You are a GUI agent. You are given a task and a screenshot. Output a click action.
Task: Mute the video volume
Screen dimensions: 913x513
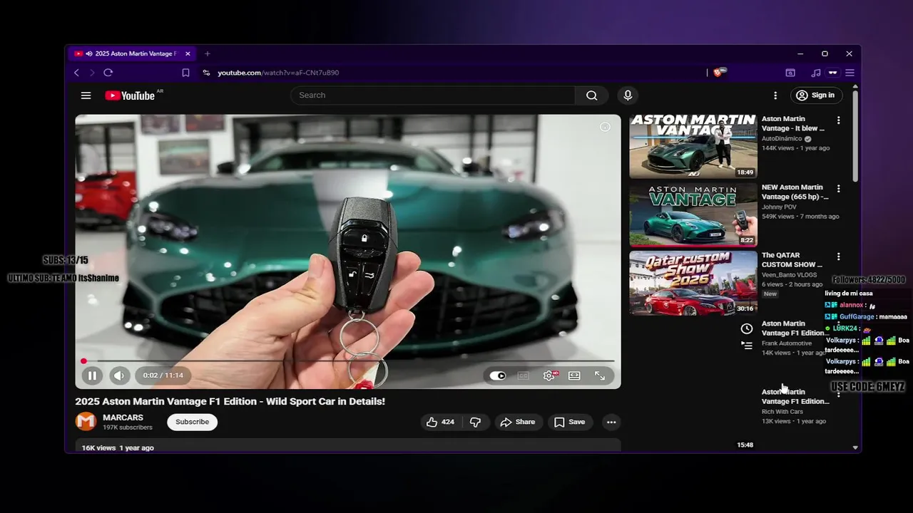119,375
